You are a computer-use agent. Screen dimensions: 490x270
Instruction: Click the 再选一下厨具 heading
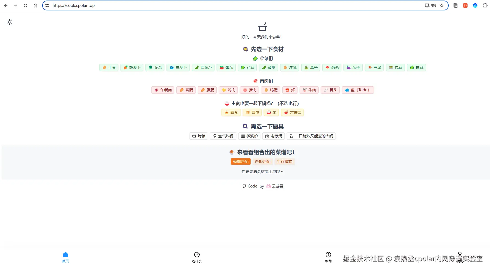(263, 126)
